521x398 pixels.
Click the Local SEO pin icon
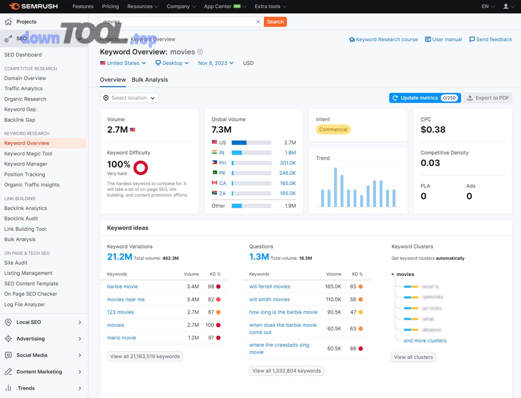coord(8,322)
